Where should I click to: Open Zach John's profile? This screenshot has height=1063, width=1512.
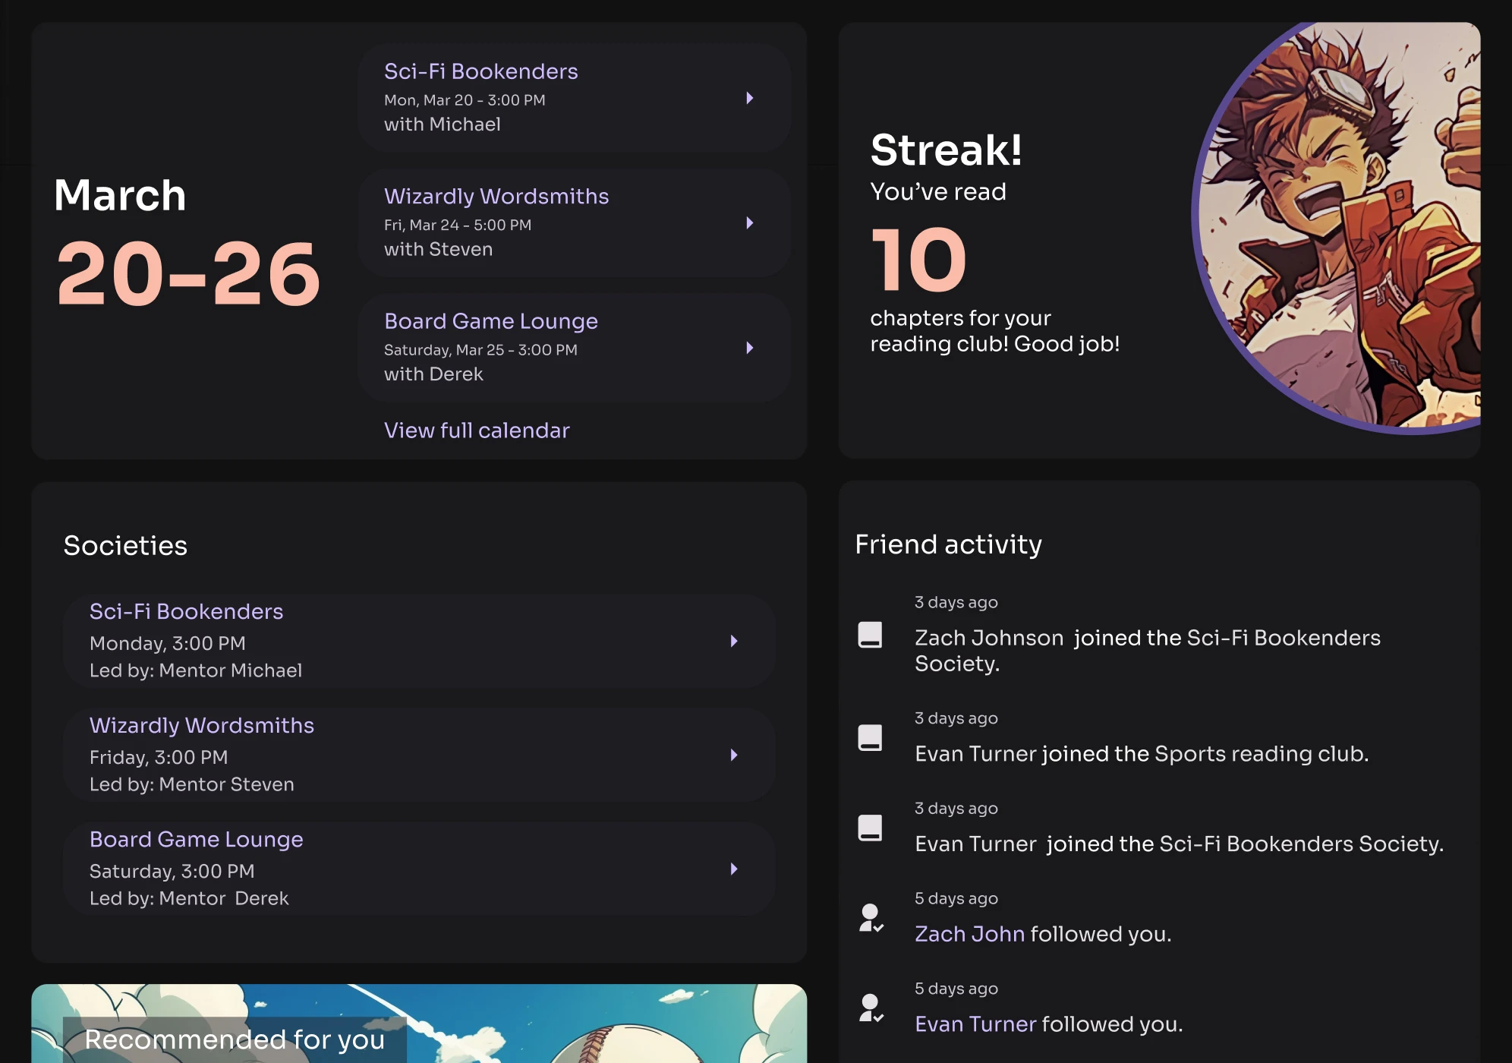tap(969, 934)
